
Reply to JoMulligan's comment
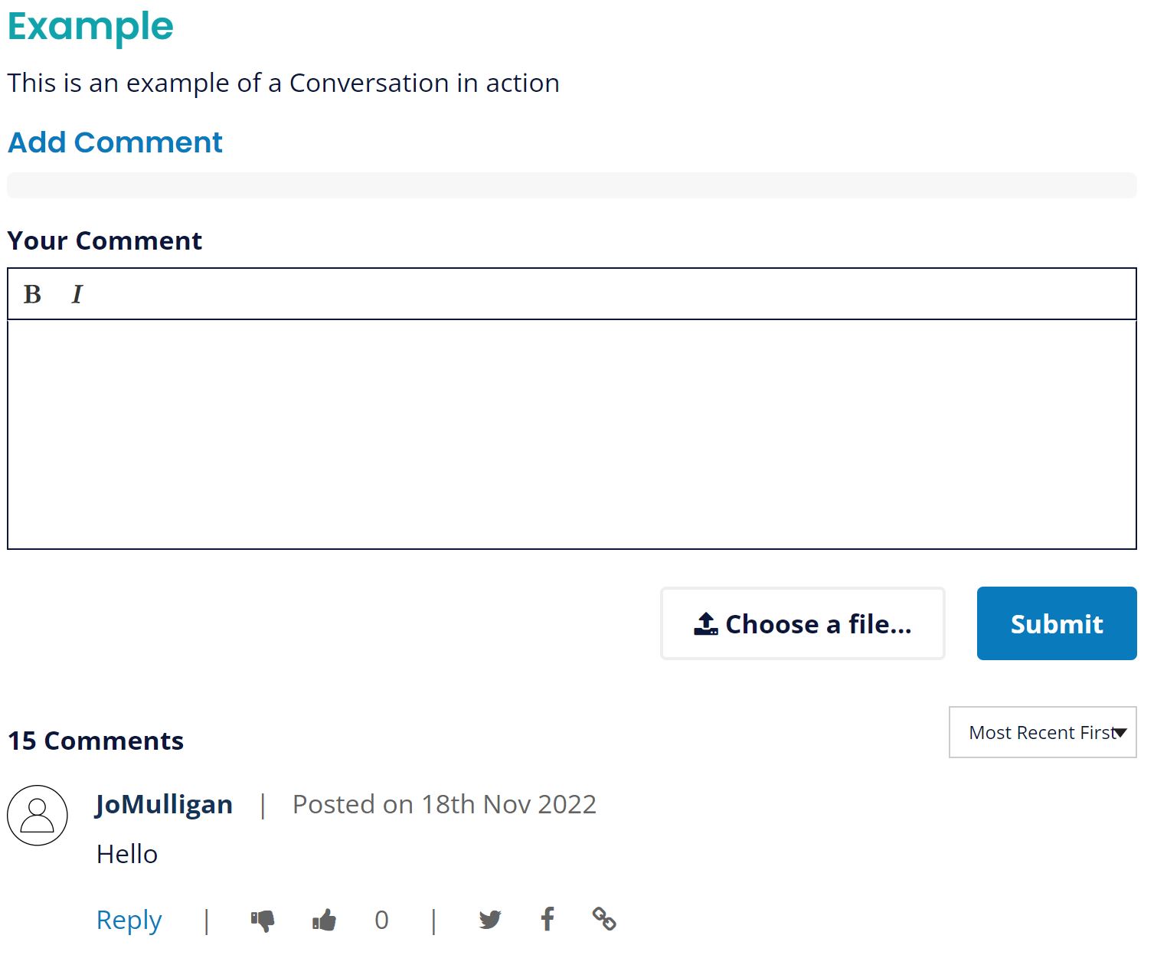(x=129, y=920)
